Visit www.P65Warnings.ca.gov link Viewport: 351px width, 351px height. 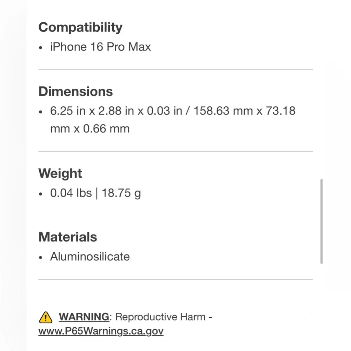tap(101, 331)
